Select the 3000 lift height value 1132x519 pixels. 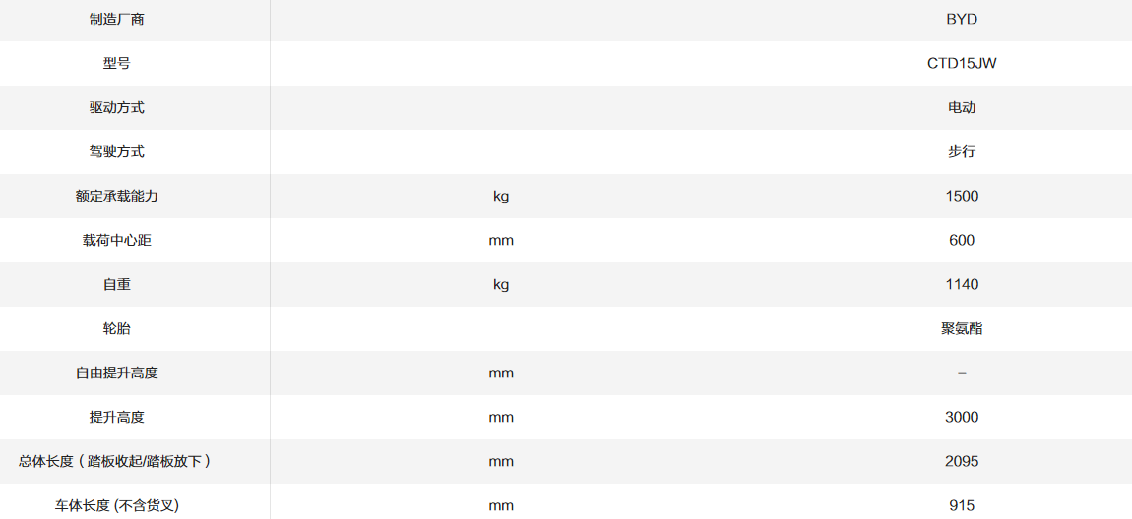[961, 417]
